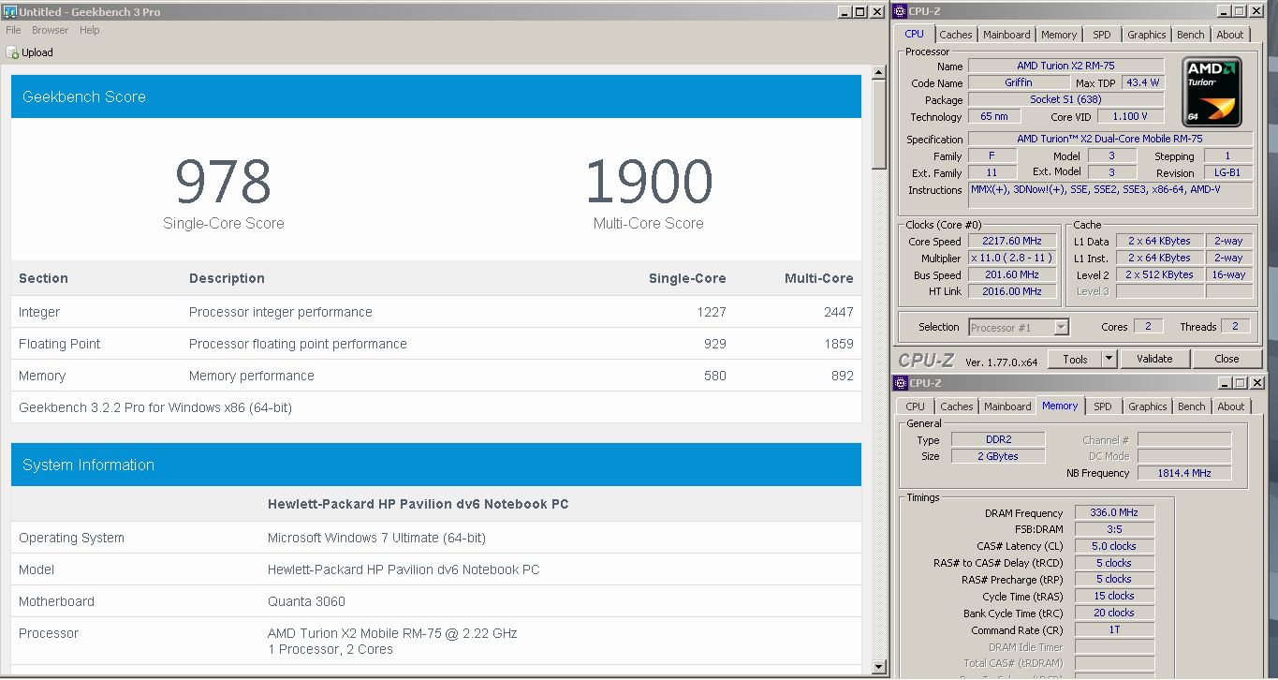Switch to Graphics tab in lower CPU-Z window

(1148, 407)
